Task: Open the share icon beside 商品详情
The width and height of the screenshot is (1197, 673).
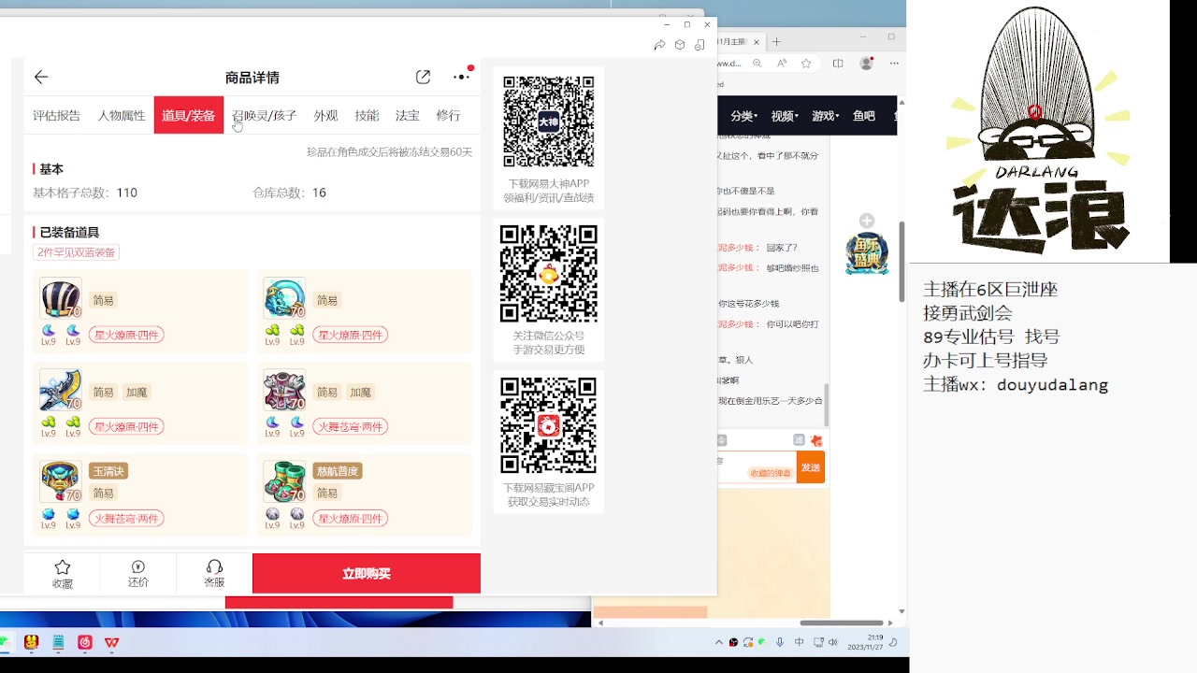Action: [423, 78]
